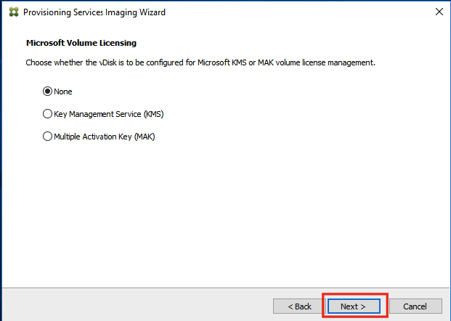
Task: Click the "Multiple Activation Key (MAK)" label
Action: (x=105, y=137)
